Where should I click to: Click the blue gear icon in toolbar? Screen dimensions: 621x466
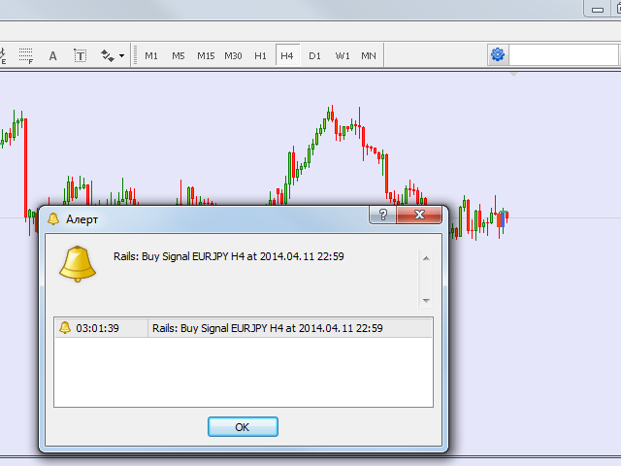498,54
